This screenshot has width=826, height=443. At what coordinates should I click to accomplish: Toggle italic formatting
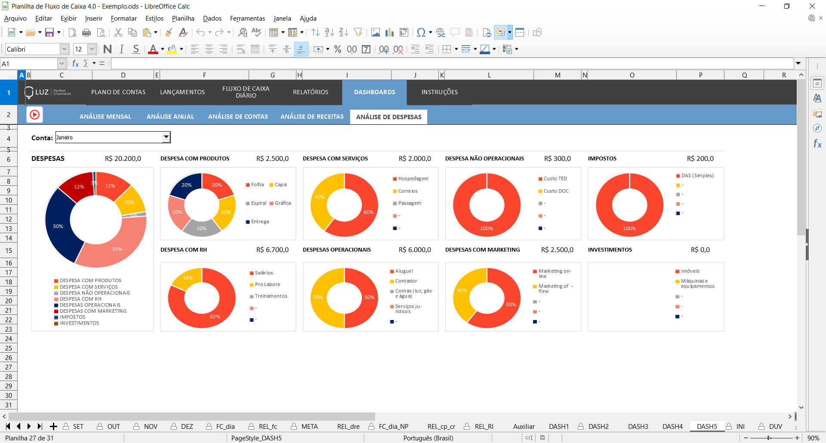(x=122, y=49)
